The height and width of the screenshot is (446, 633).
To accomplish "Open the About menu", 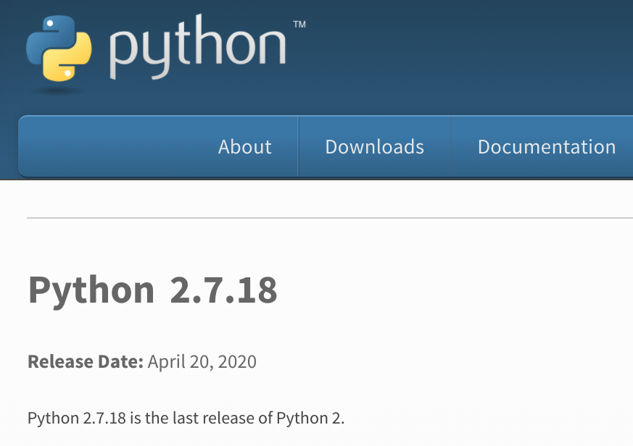I will click(245, 147).
